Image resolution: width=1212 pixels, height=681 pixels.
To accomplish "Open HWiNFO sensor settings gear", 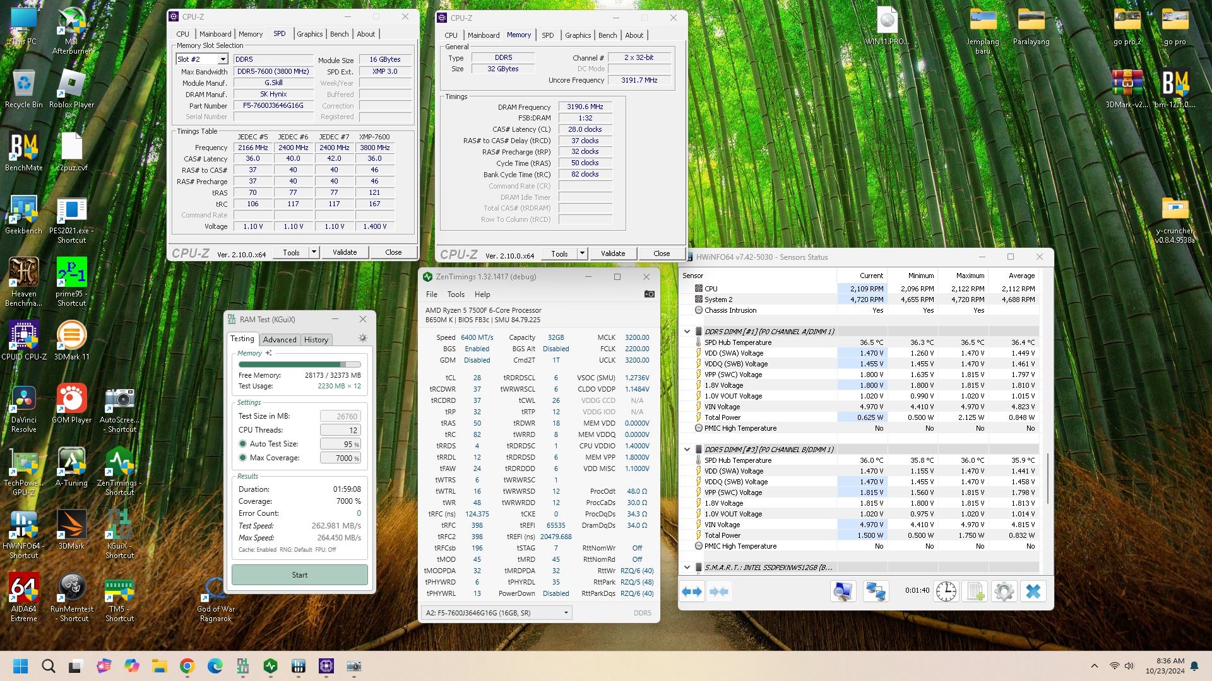I will (x=1004, y=591).
